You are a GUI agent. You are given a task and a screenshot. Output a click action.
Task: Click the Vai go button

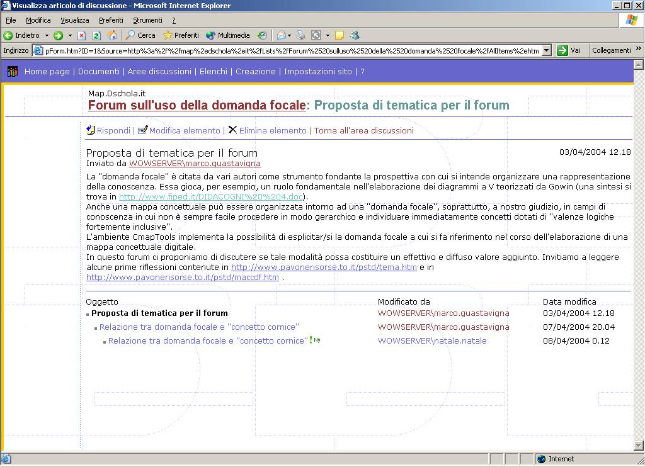[569, 50]
